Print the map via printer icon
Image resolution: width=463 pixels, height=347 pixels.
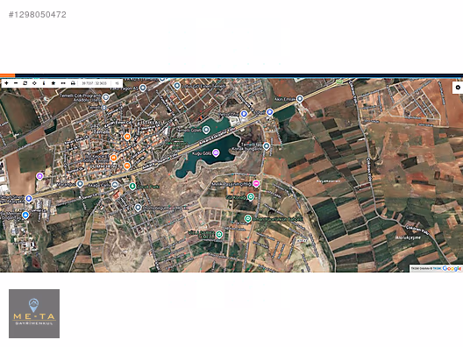(x=73, y=83)
